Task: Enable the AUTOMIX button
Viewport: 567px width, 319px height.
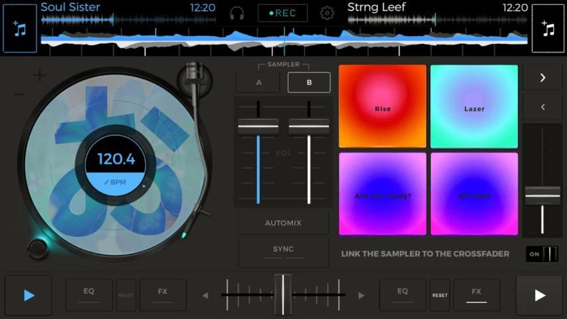Action: pyautogui.click(x=283, y=223)
